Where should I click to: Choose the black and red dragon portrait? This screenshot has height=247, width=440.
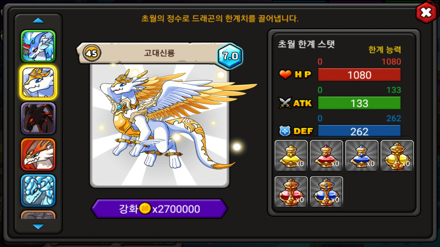coord(38,118)
